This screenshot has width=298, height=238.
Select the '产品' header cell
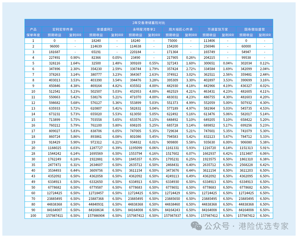click(x=33, y=29)
